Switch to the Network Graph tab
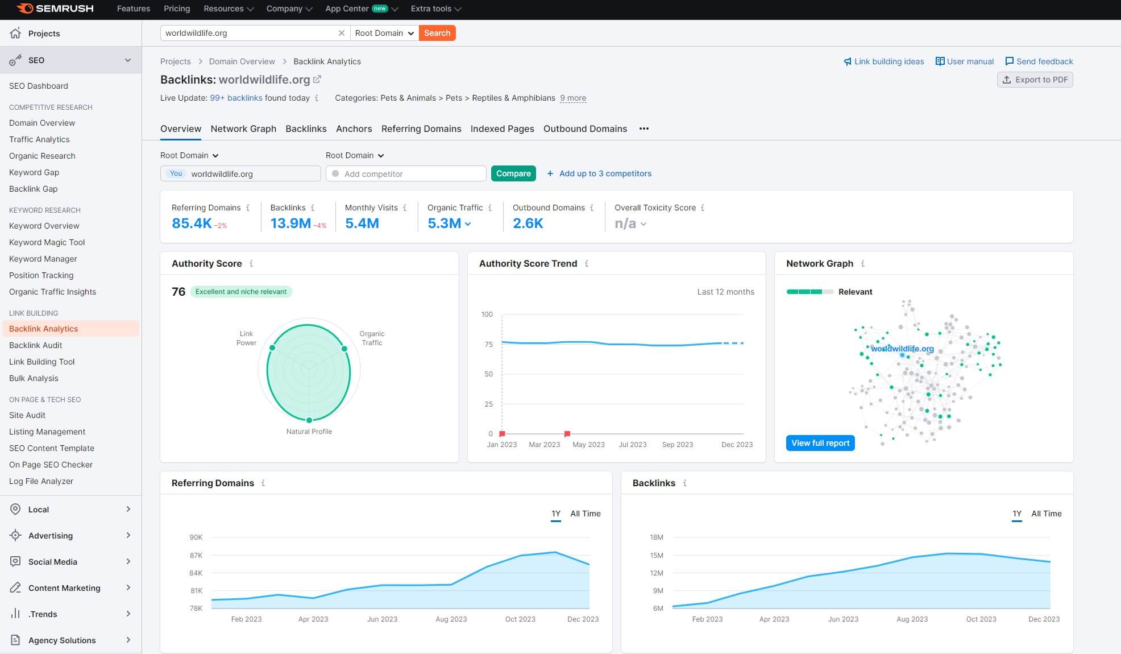The width and height of the screenshot is (1121, 654). pyautogui.click(x=243, y=129)
